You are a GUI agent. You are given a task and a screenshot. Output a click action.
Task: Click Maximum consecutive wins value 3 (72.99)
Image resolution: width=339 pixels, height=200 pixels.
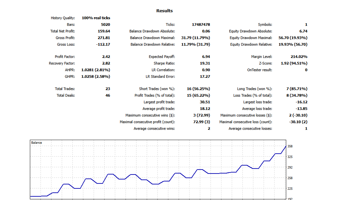pos(202,115)
